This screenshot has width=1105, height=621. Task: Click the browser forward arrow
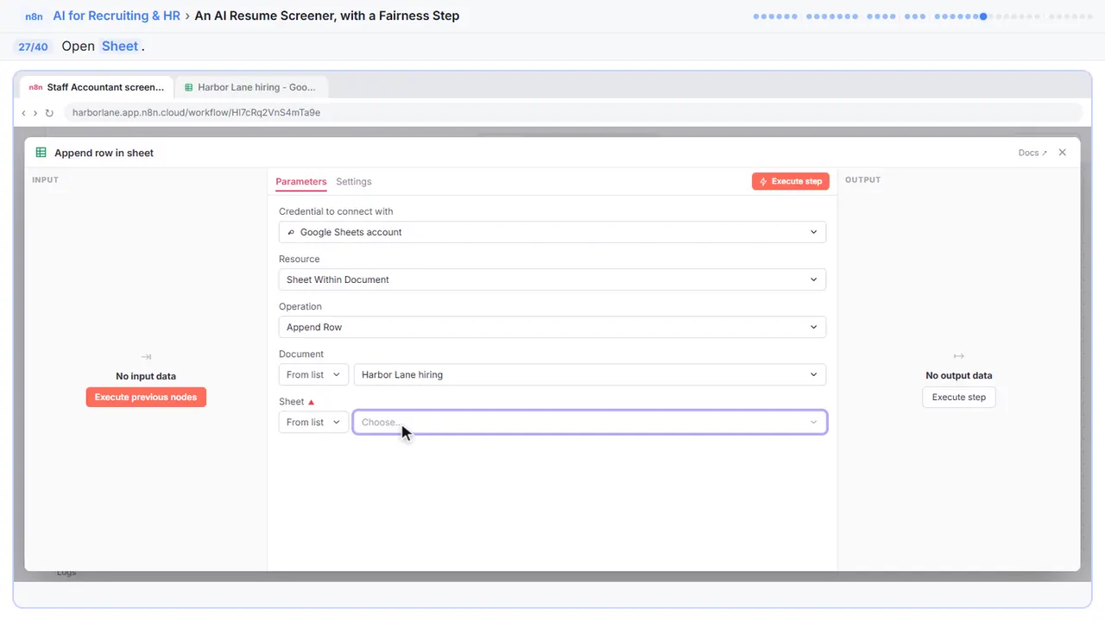[35, 113]
